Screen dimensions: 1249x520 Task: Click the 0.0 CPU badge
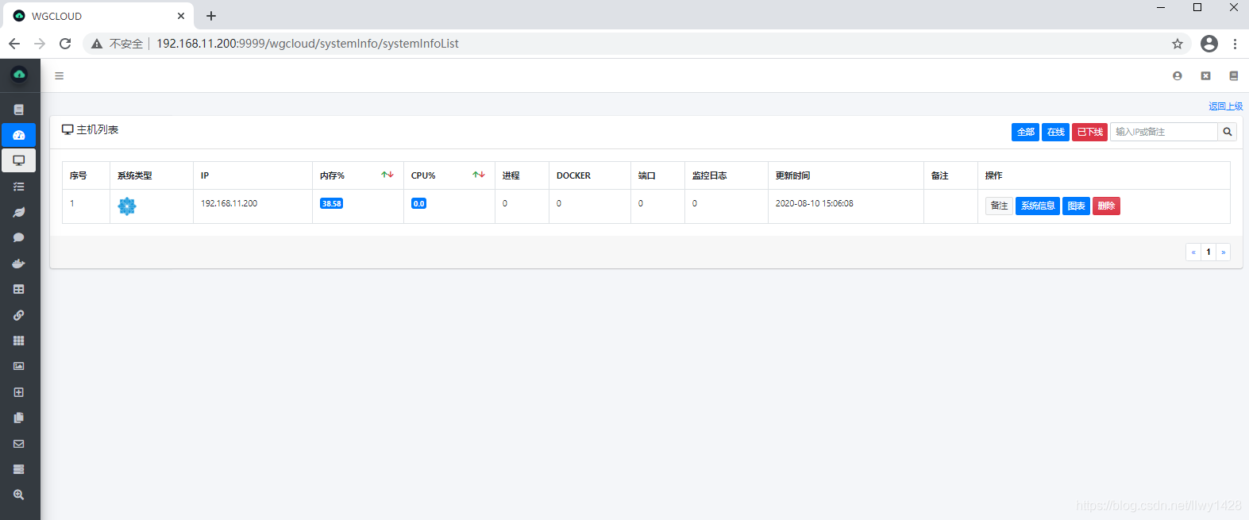(x=418, y=203)
